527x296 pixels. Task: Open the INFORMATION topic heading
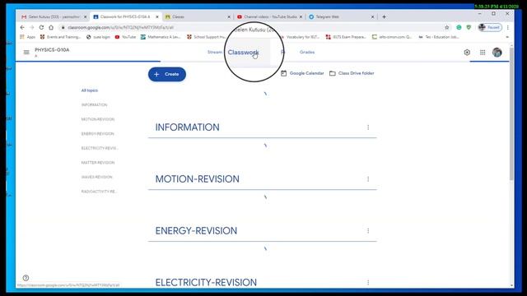pos(187,127)
